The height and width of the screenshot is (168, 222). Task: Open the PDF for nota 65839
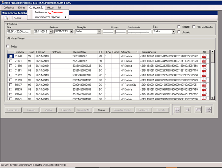204,90
